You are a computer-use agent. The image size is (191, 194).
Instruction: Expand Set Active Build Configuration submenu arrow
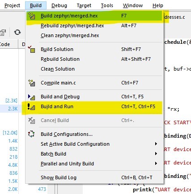coord(156,144)
